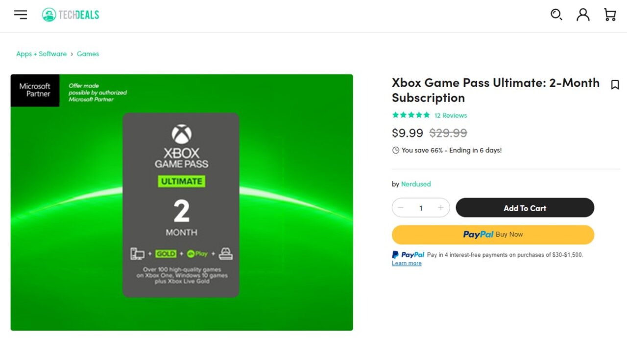
Task: Click the Xbox Game Pass product image
Action: click(x=182, y=202)
